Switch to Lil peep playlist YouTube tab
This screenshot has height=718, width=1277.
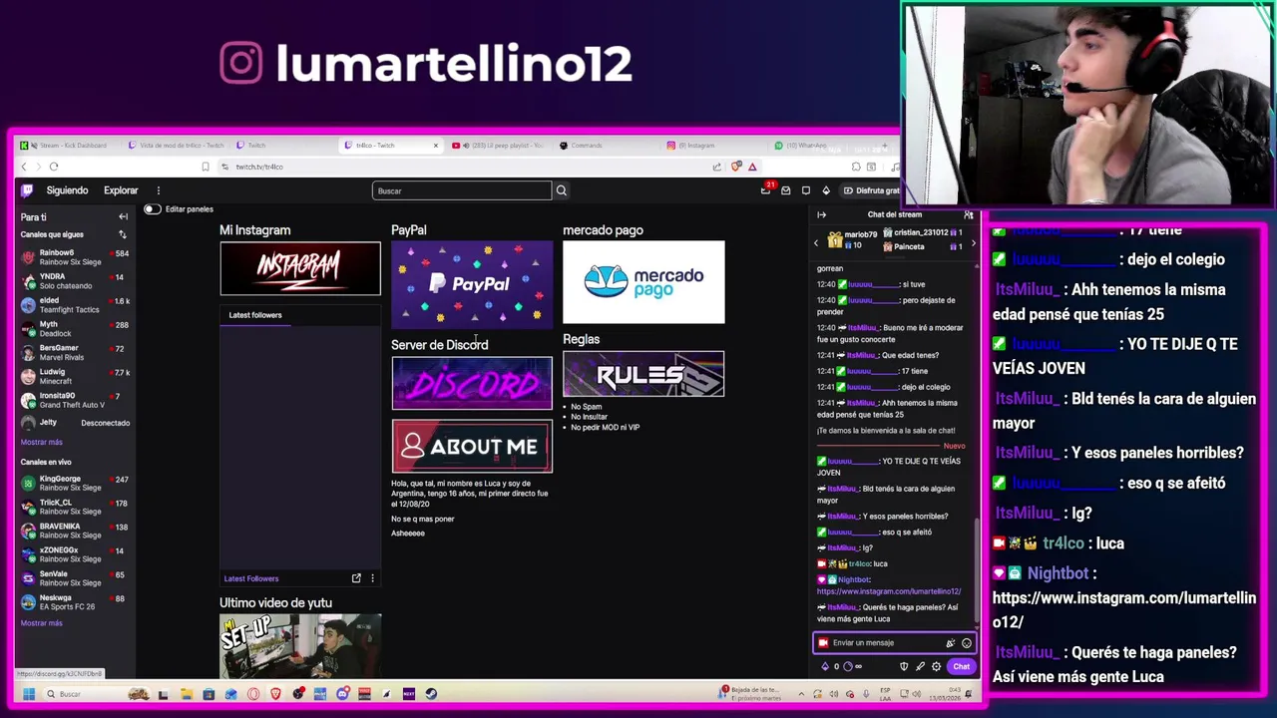498,146
